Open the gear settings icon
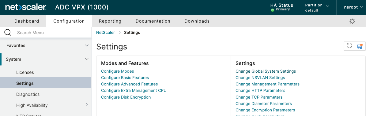Viewport: 366px width, 116px height. tap(352, 21)
